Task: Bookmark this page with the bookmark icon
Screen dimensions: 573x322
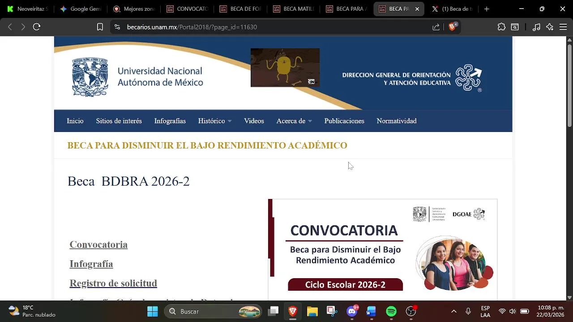Action: tap(100, 27)
